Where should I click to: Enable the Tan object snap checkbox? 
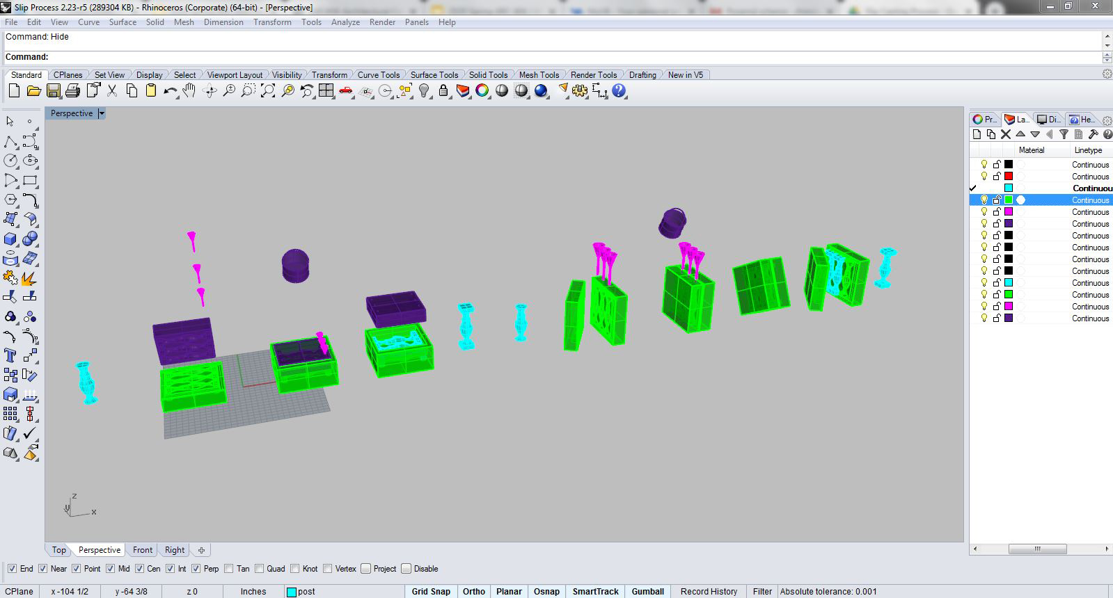pos(227,569)
